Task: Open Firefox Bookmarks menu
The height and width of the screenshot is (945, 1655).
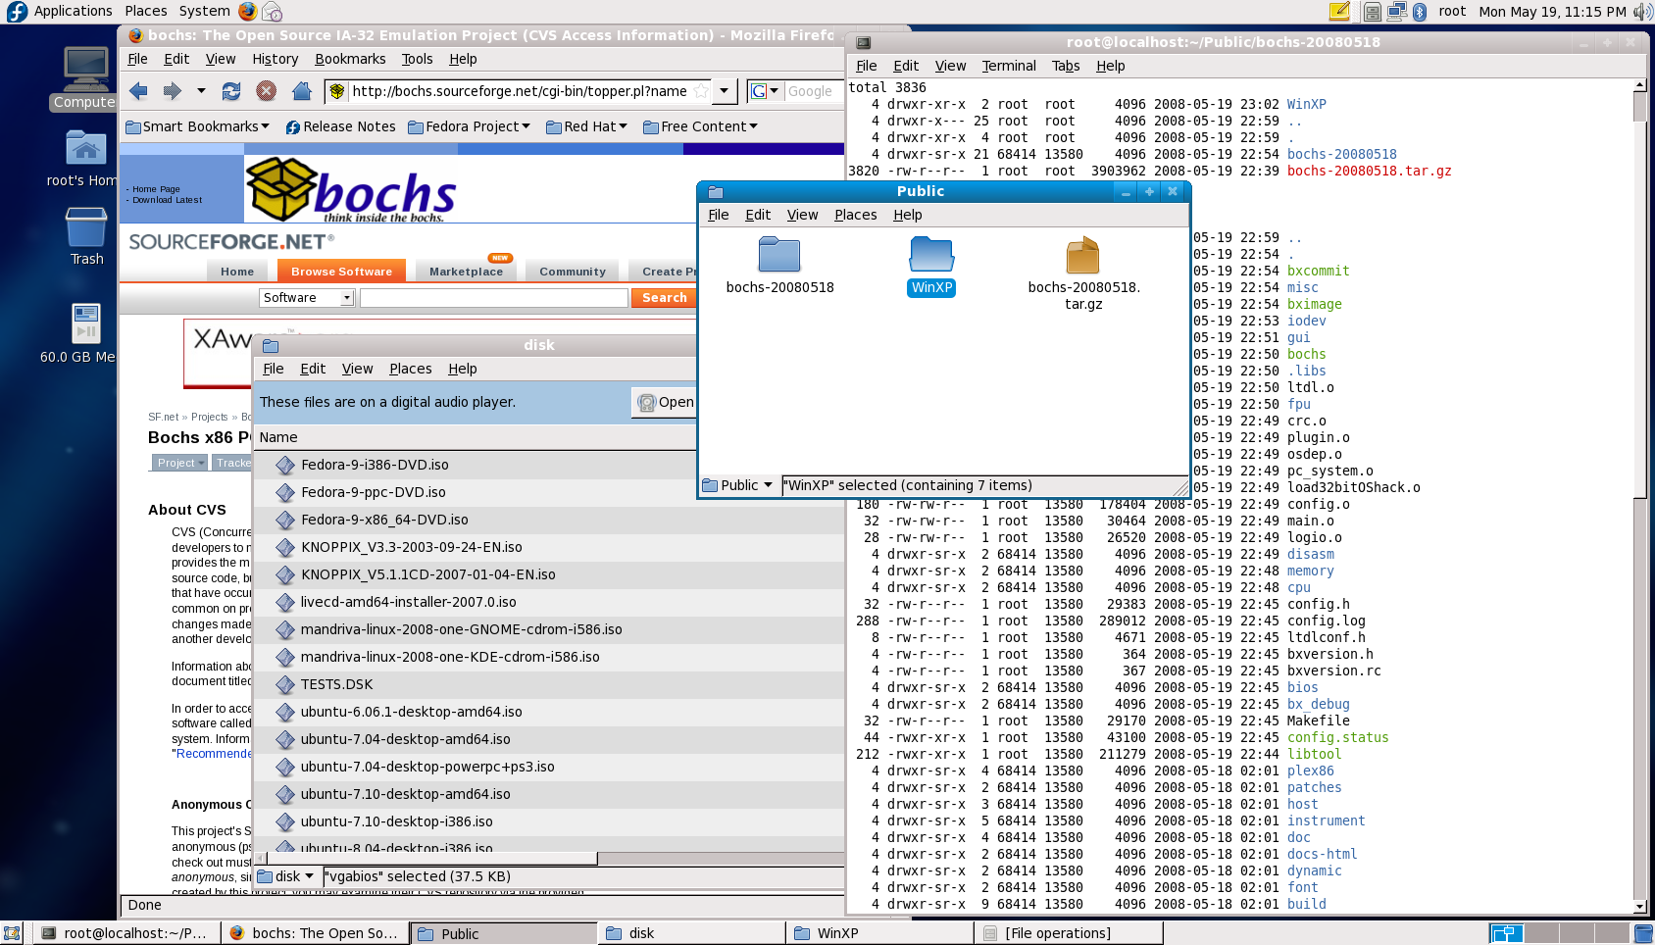Action: click(x=350, y=59)
